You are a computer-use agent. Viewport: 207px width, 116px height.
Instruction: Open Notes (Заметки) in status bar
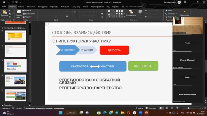click(x=139, y=108)
